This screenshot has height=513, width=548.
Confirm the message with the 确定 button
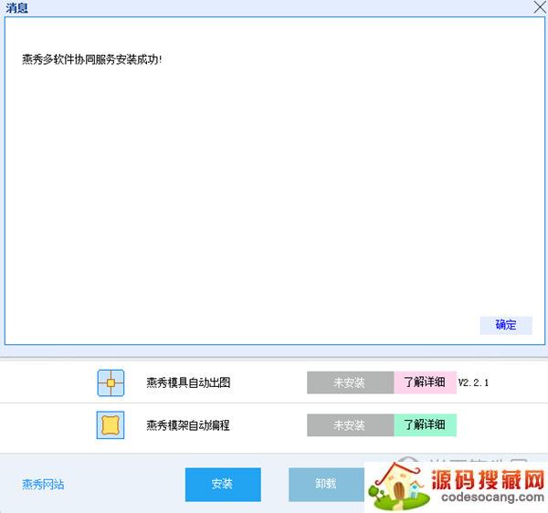506,325
